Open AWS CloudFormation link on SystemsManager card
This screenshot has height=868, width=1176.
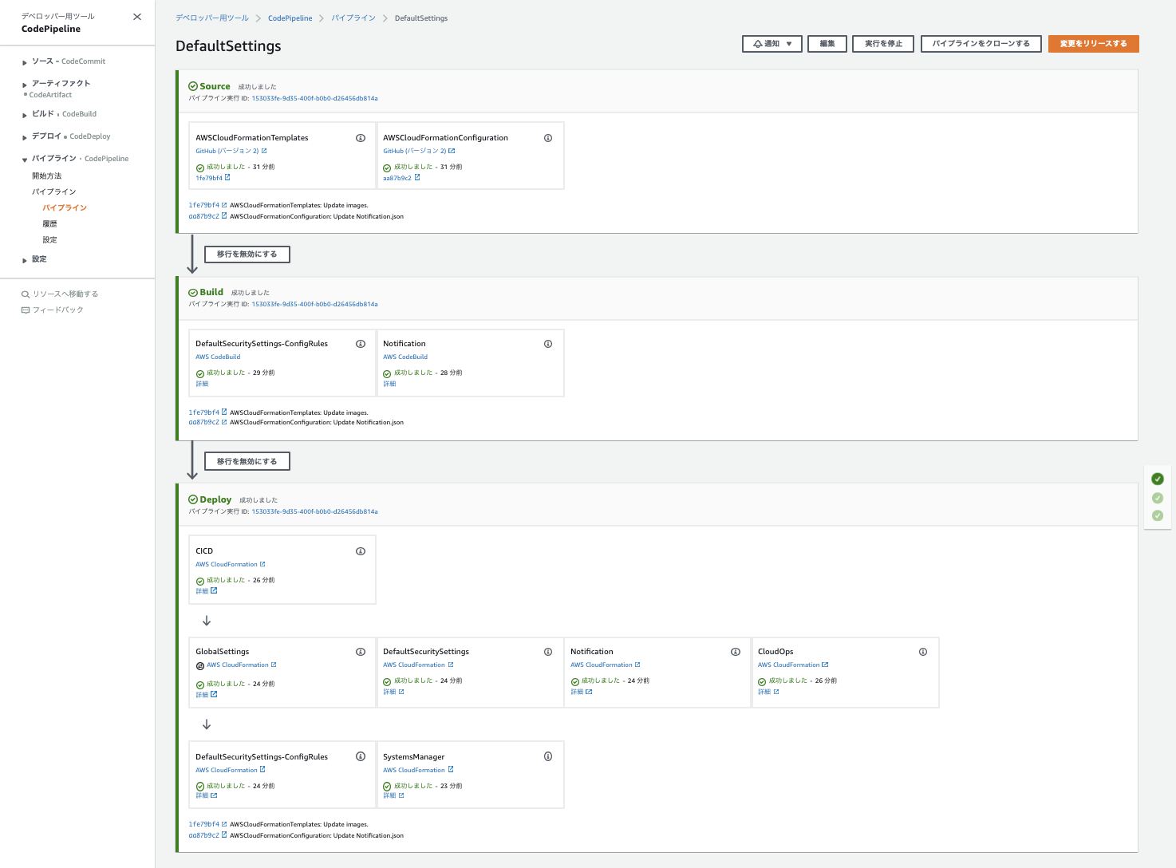(418, 771)
